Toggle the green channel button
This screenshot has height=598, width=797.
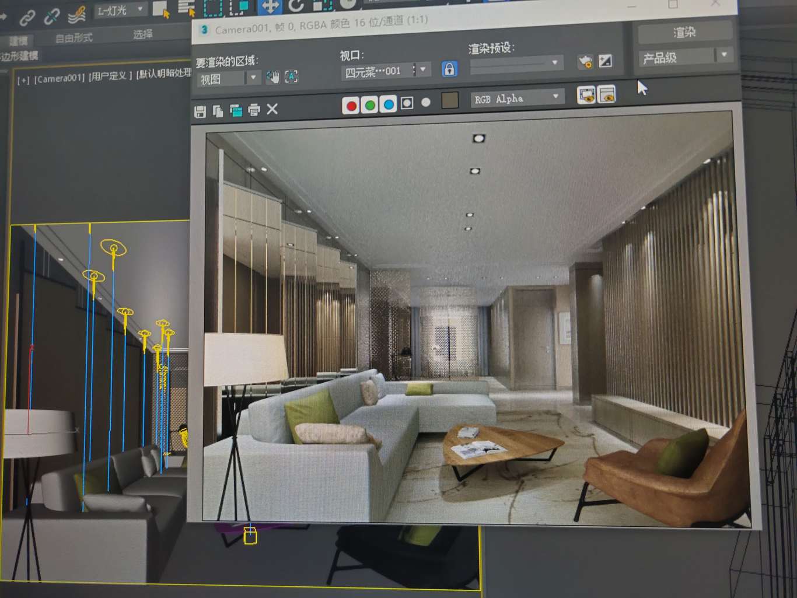(370, 106)
